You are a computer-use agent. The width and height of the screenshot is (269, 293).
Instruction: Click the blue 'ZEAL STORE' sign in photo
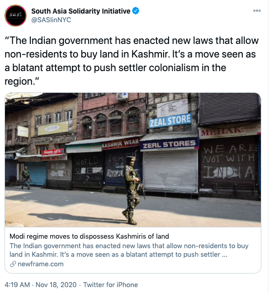pyautogui.click(x=170, y=120)
